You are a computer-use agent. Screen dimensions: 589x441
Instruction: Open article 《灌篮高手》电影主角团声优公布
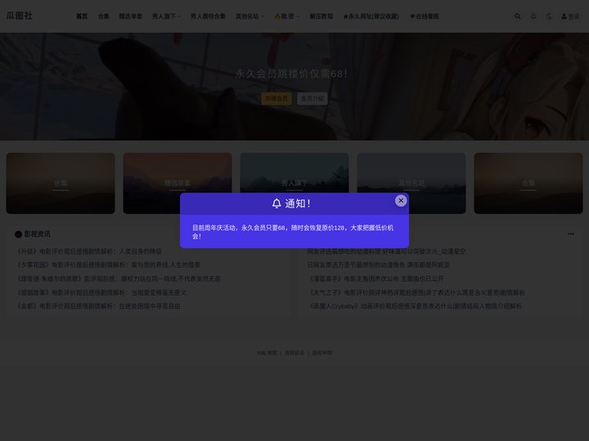(x=375, y=278)
